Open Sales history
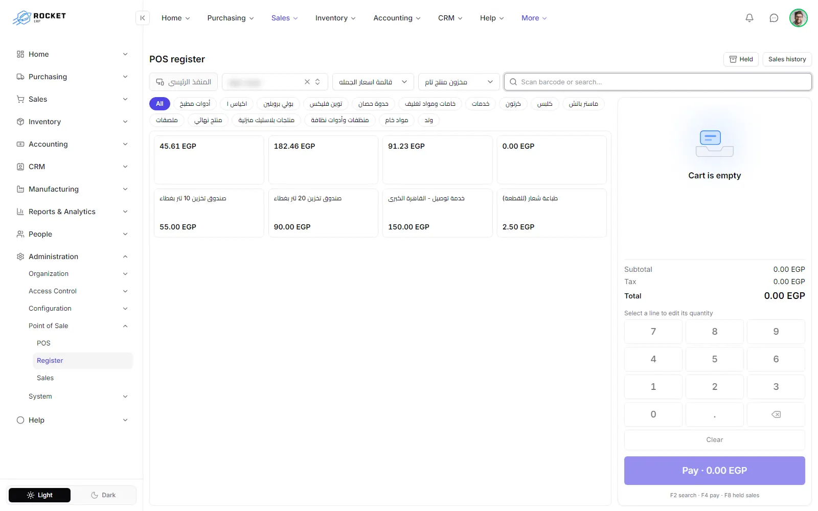 coord(787,59)
